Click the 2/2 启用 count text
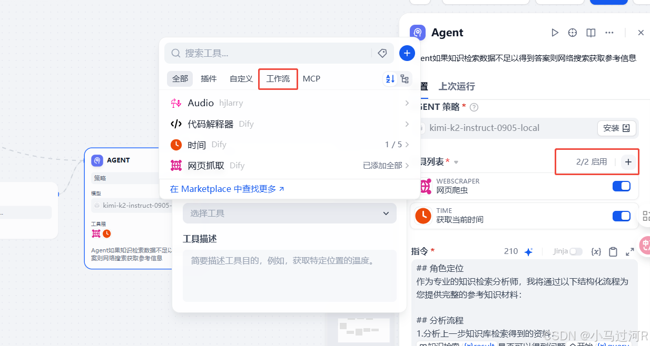 coord(592,162)
